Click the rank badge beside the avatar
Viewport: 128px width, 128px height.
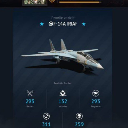click(x=51, y=2)
